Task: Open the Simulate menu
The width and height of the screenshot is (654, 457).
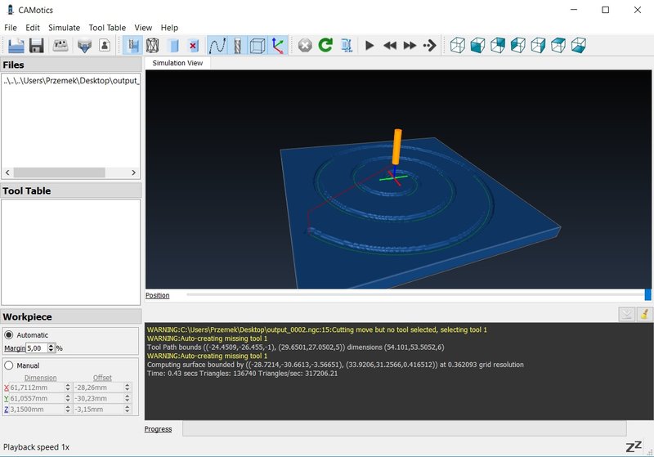Action: pyautogui.click(x=64, y=28)
